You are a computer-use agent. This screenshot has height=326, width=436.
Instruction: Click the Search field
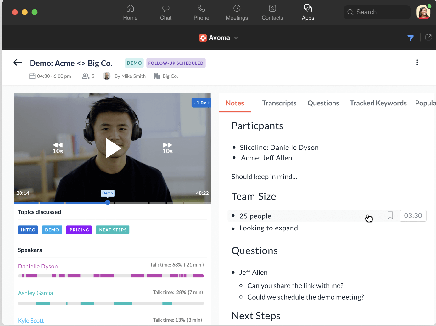(x=377, y=12)
